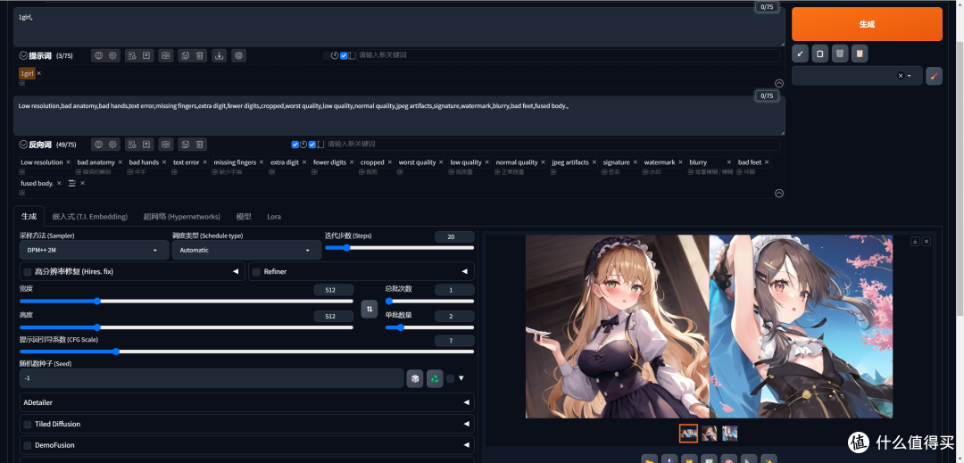Toggle the unchecked box in 提示词 keyword row
The height and width of the screenshot is (463, 964).
point(327,55)
